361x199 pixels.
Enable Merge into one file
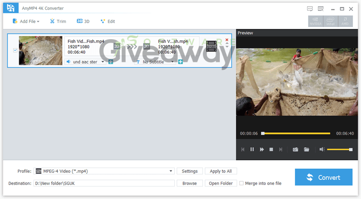[x=241, y=183]
